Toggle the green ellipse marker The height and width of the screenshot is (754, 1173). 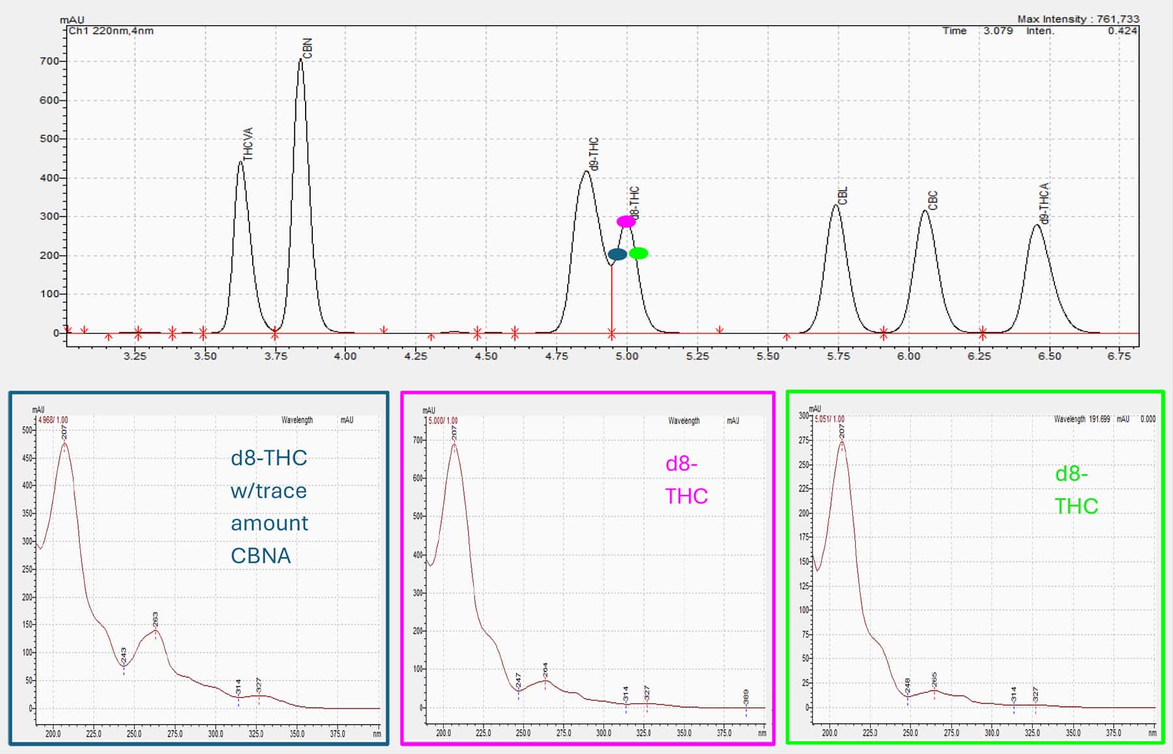click(x=639, y=254)
